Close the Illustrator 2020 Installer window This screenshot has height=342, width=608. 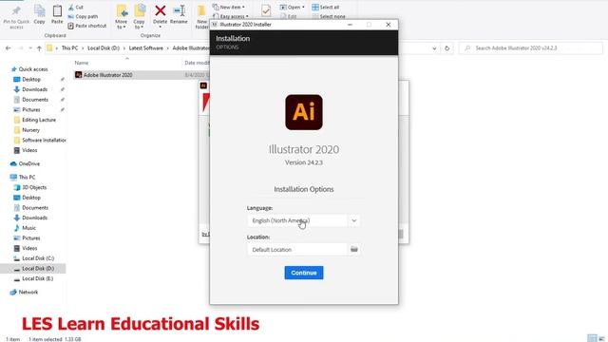(x=389, y=25)
